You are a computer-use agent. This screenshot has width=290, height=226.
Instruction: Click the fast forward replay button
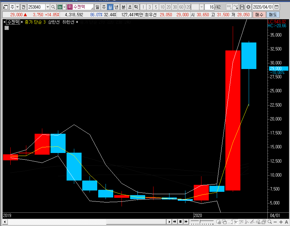pyautogui.click(x=186, y=222)
